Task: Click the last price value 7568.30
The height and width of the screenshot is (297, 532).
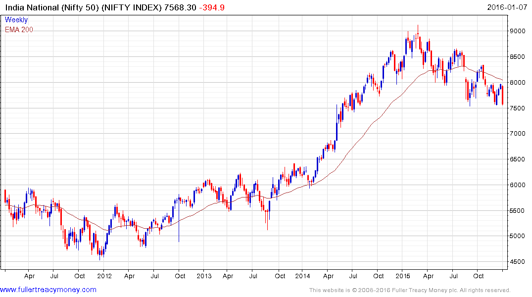Action: (x=180, y=7)
